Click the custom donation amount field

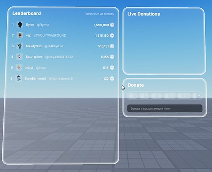click(x=165, y=108)
